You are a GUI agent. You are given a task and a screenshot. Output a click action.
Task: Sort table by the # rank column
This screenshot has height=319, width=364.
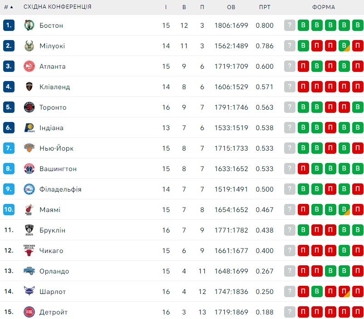[9, 7]
